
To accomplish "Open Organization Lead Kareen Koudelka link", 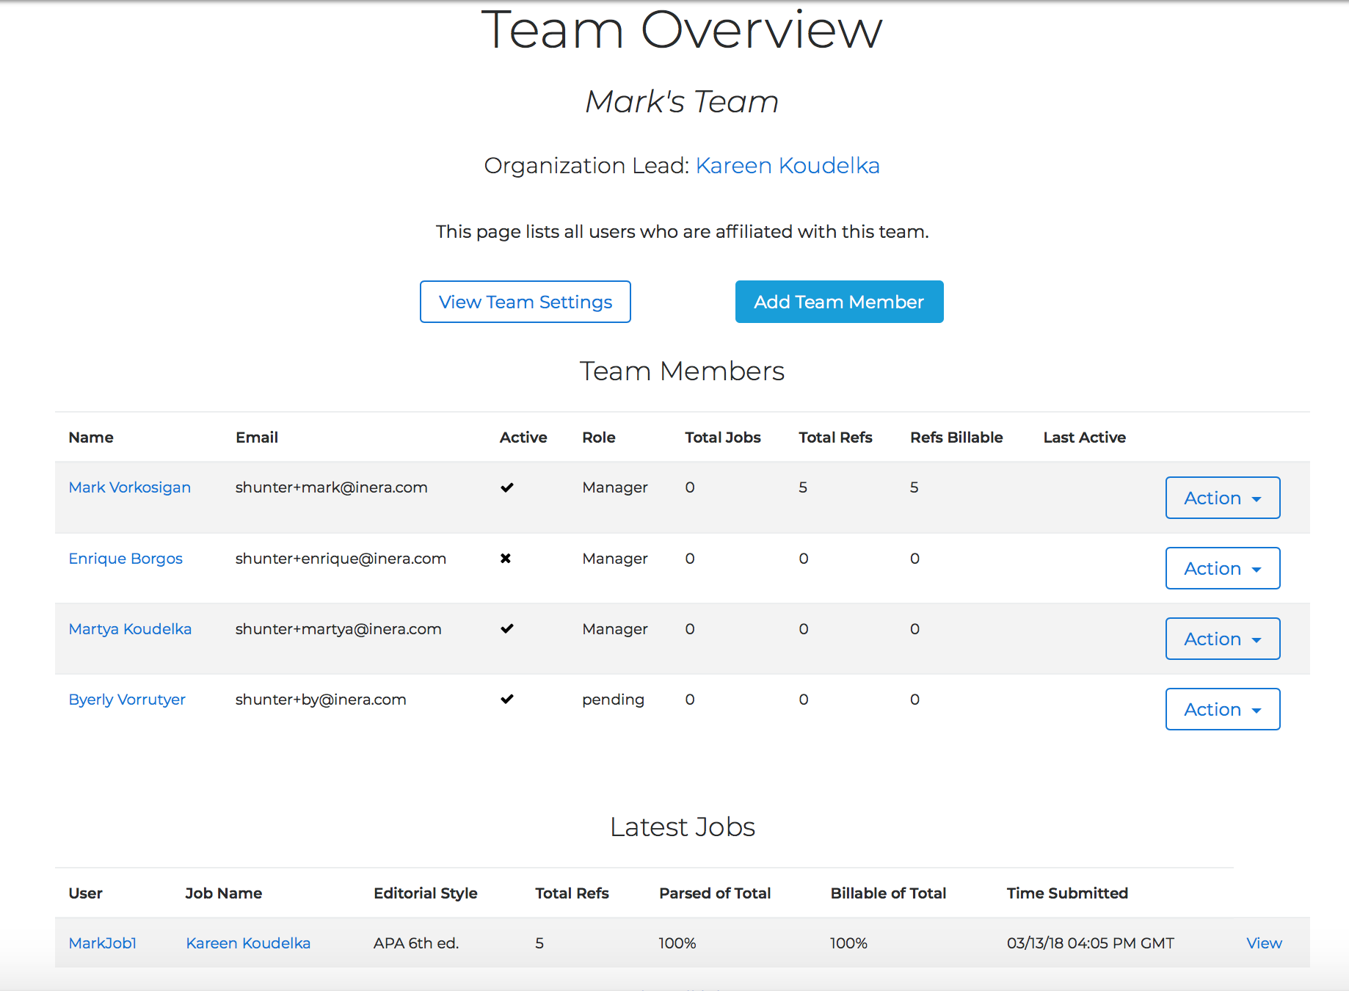I will click(x=788, y=166).
